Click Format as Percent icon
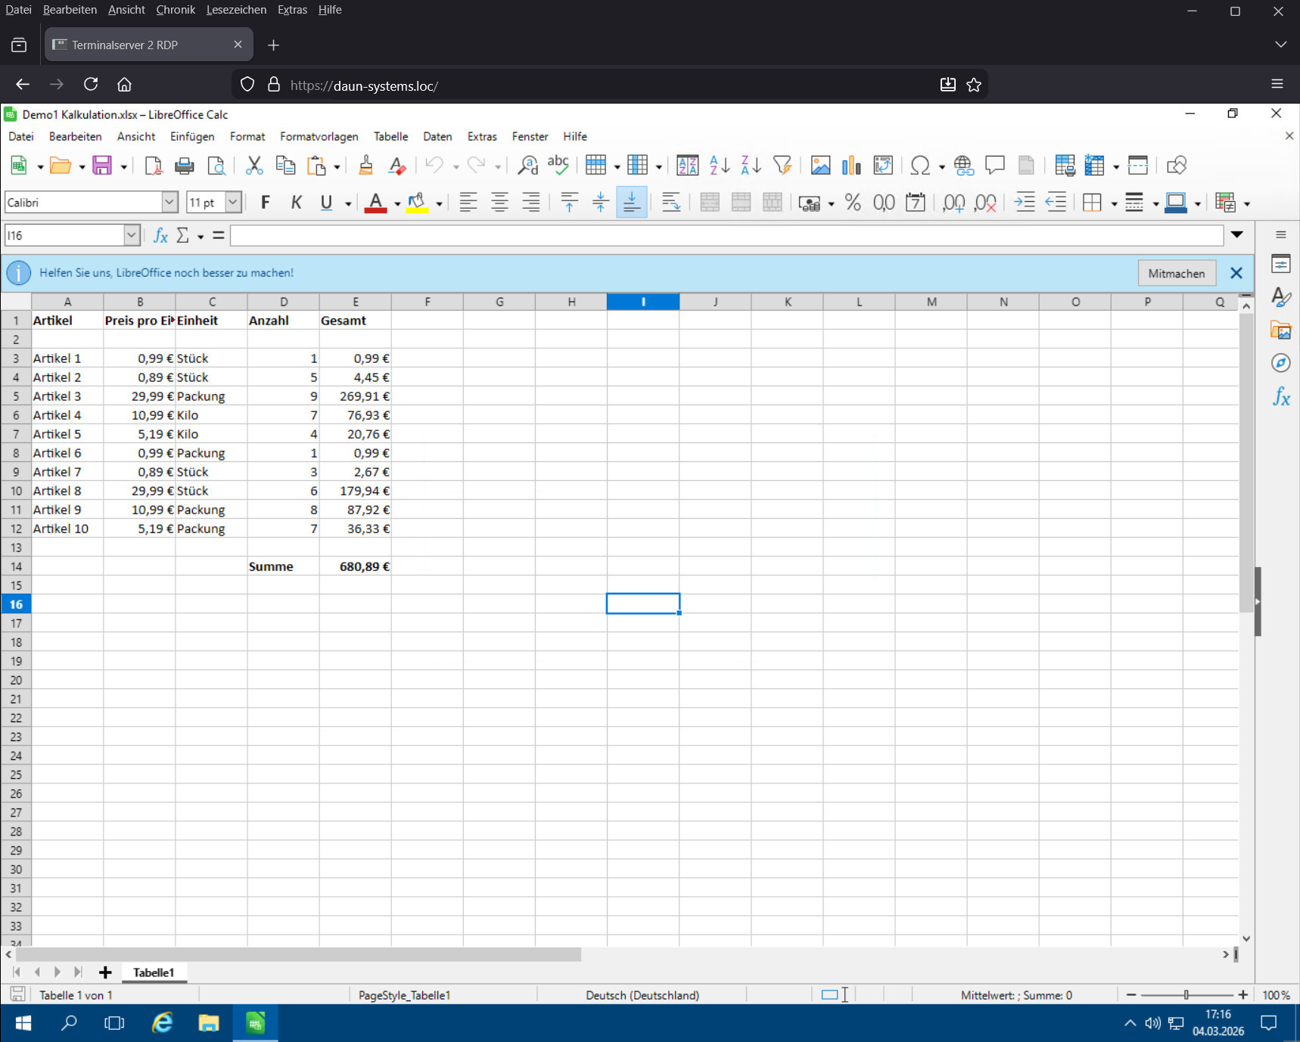This screenshot has width=1300, height=1042. point(853,203)
